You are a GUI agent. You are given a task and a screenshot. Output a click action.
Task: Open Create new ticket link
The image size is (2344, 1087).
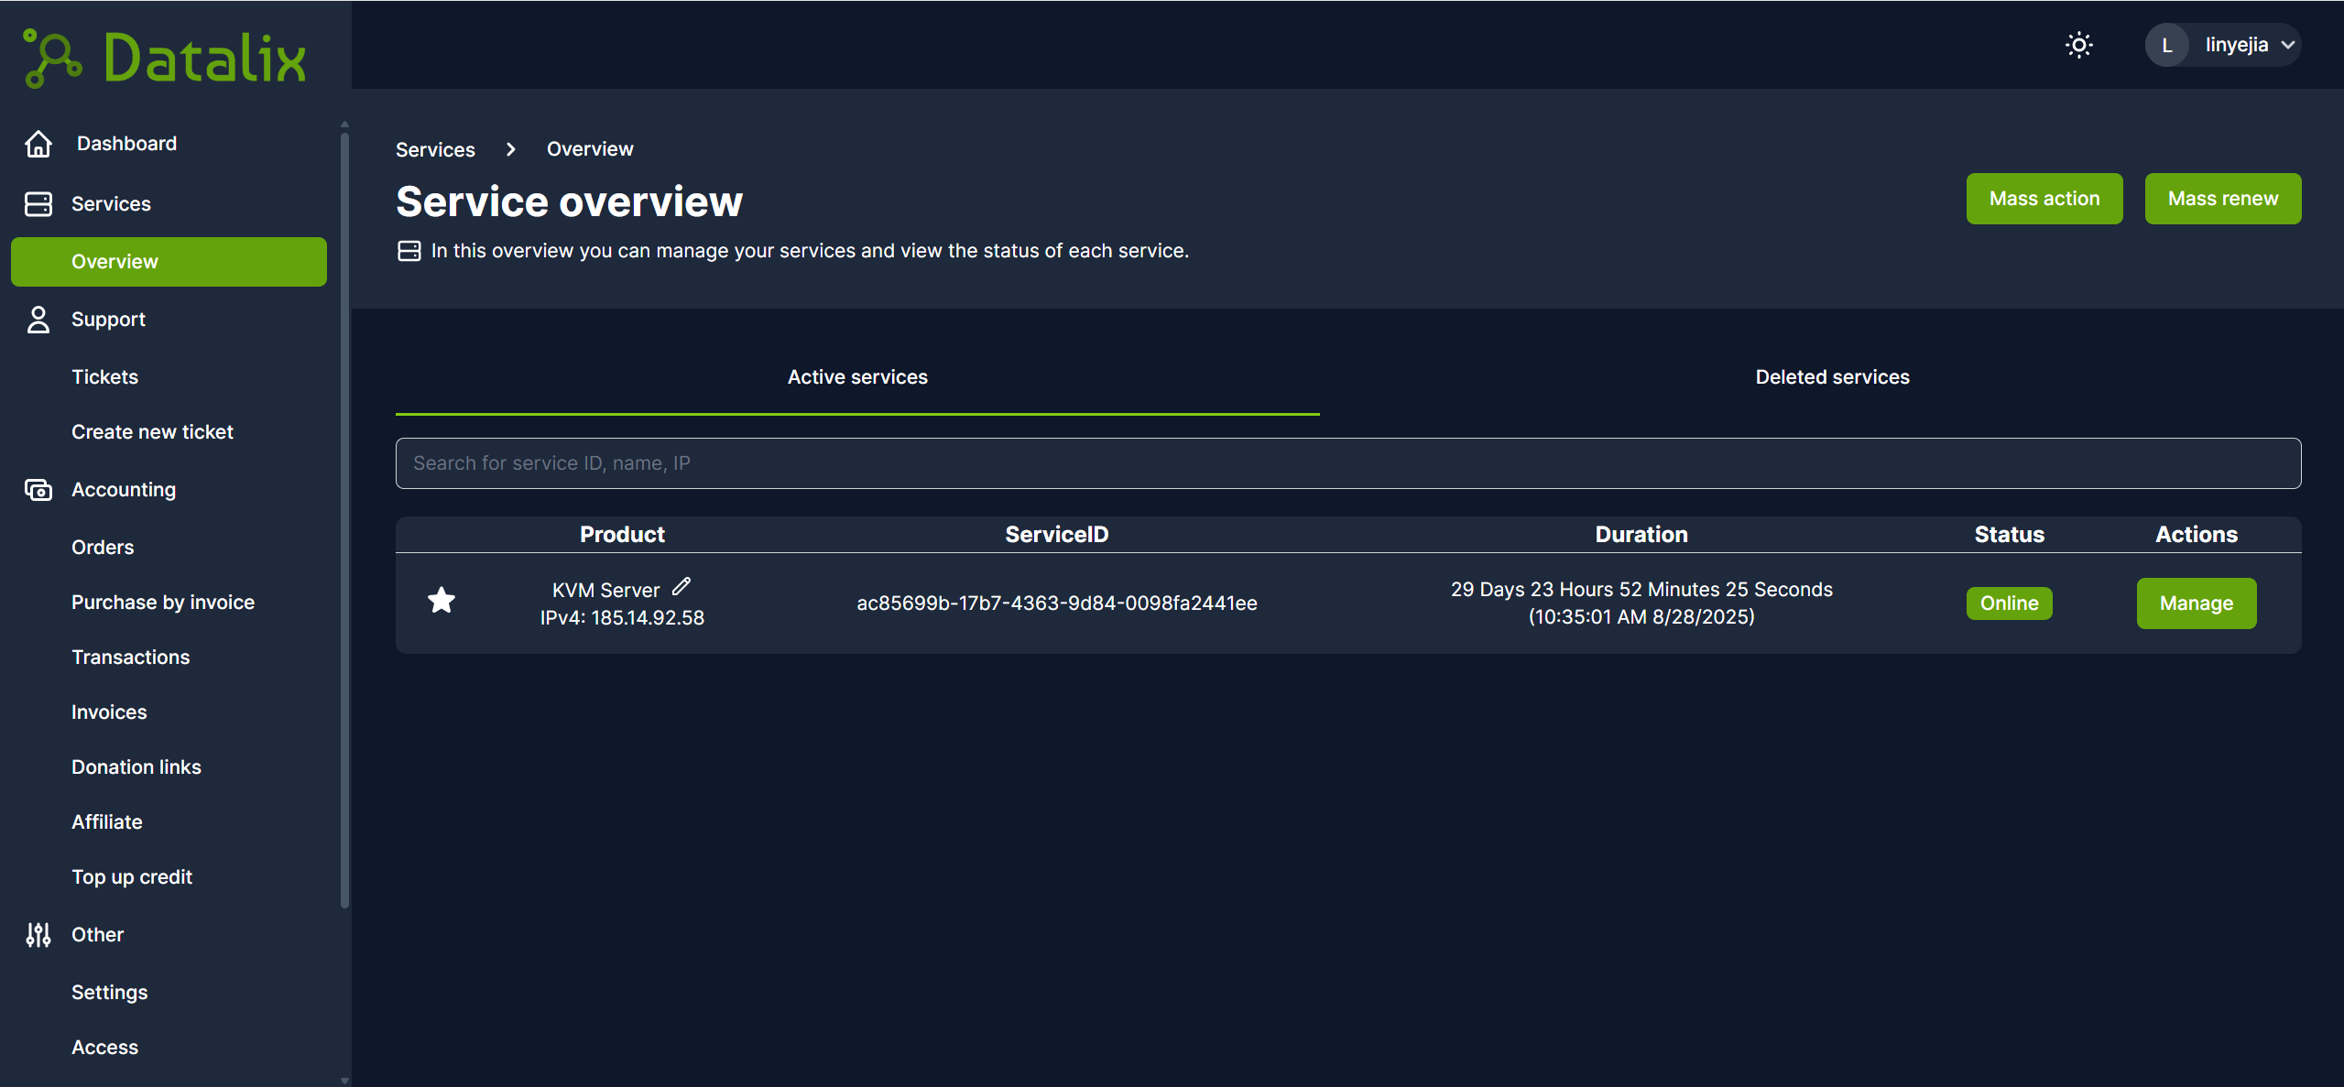click(152, 432)
